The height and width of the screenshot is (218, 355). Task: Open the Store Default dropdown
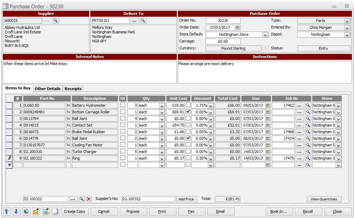(265, 34)
